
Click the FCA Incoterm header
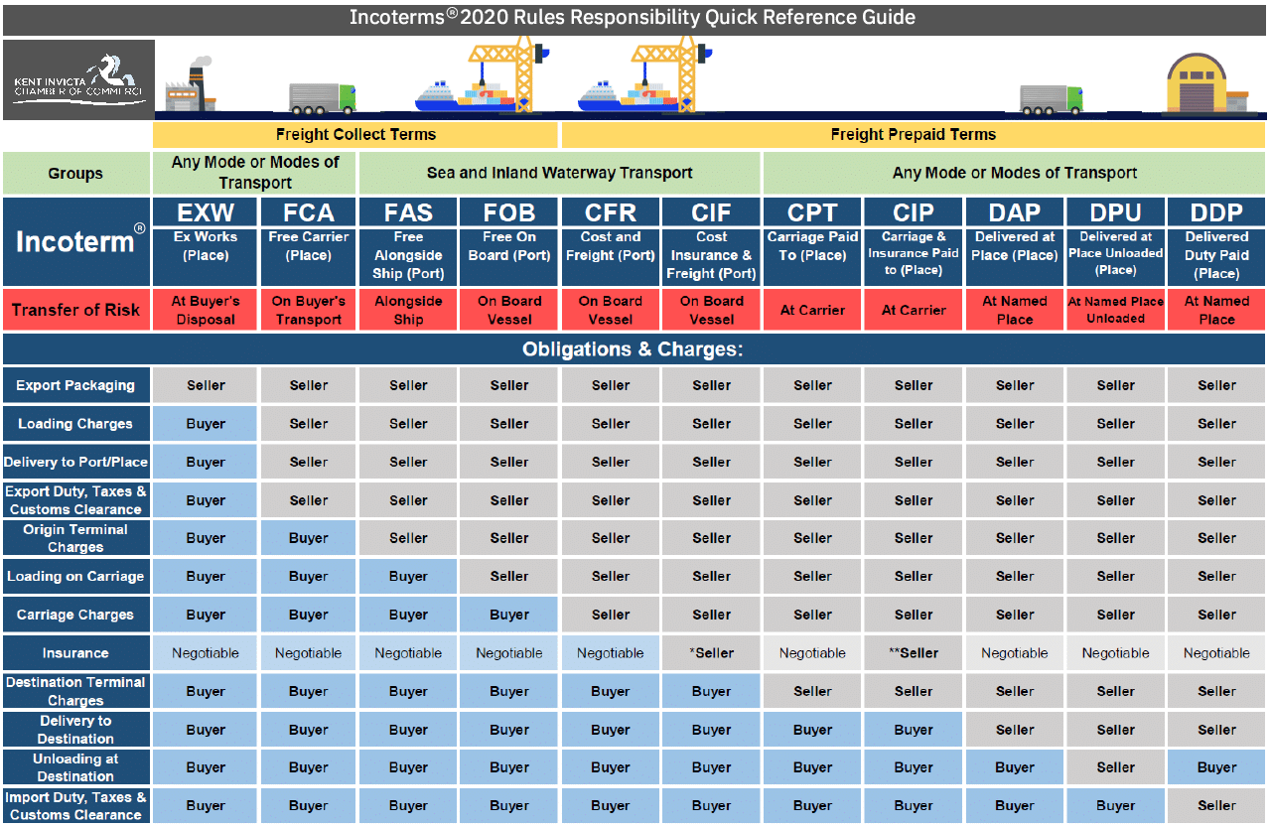pos(308,212)
